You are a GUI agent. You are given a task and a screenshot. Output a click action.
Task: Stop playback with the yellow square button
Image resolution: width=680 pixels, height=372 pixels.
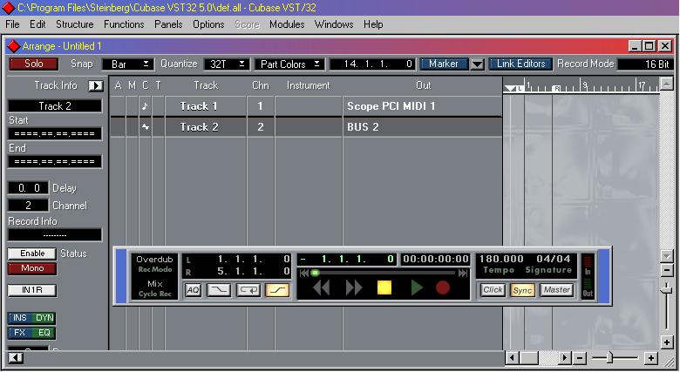point(384,287)
